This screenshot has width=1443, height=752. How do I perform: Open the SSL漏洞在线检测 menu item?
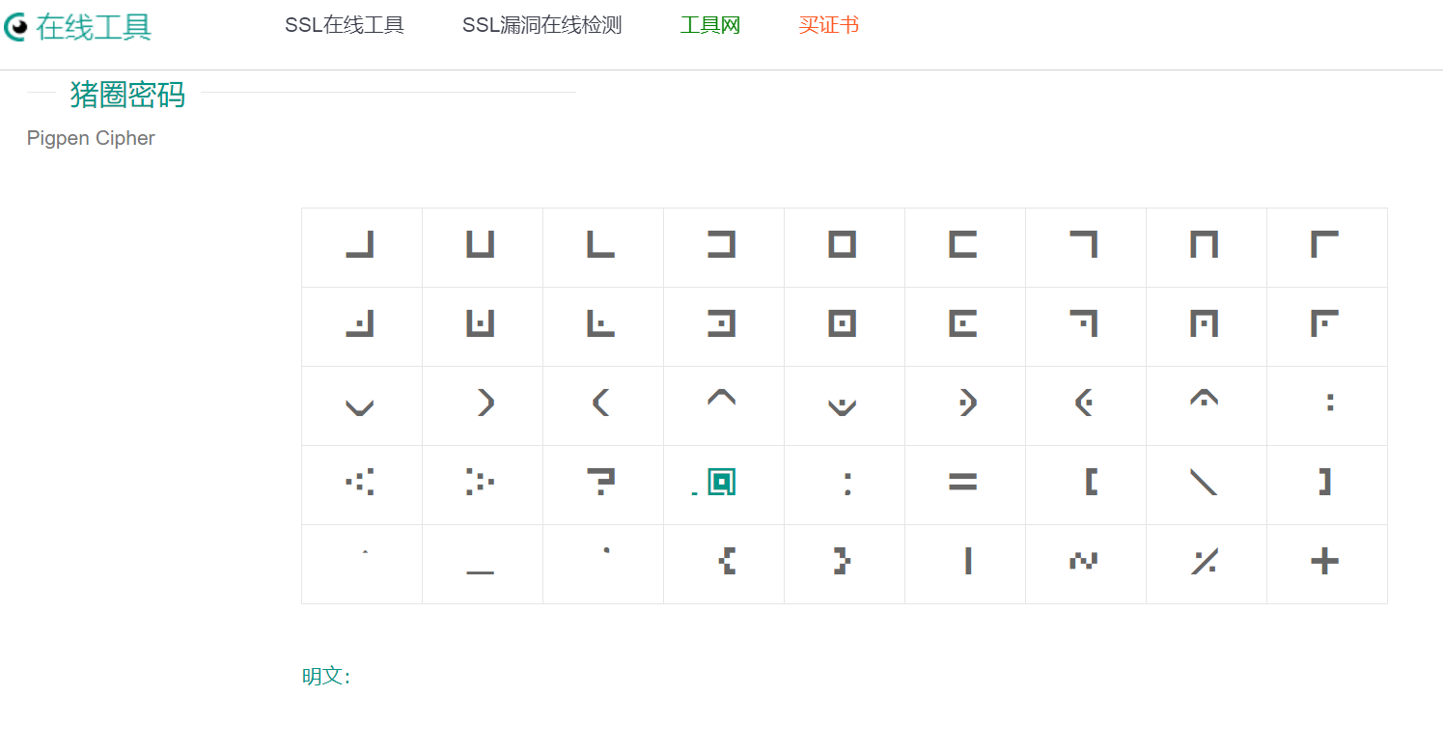[x=541, y=26]
